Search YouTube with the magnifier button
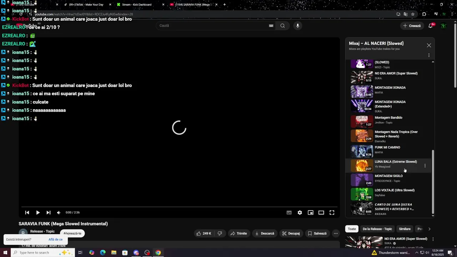Image resolution: width=457 pixels, height=257 pixels. 282,26
